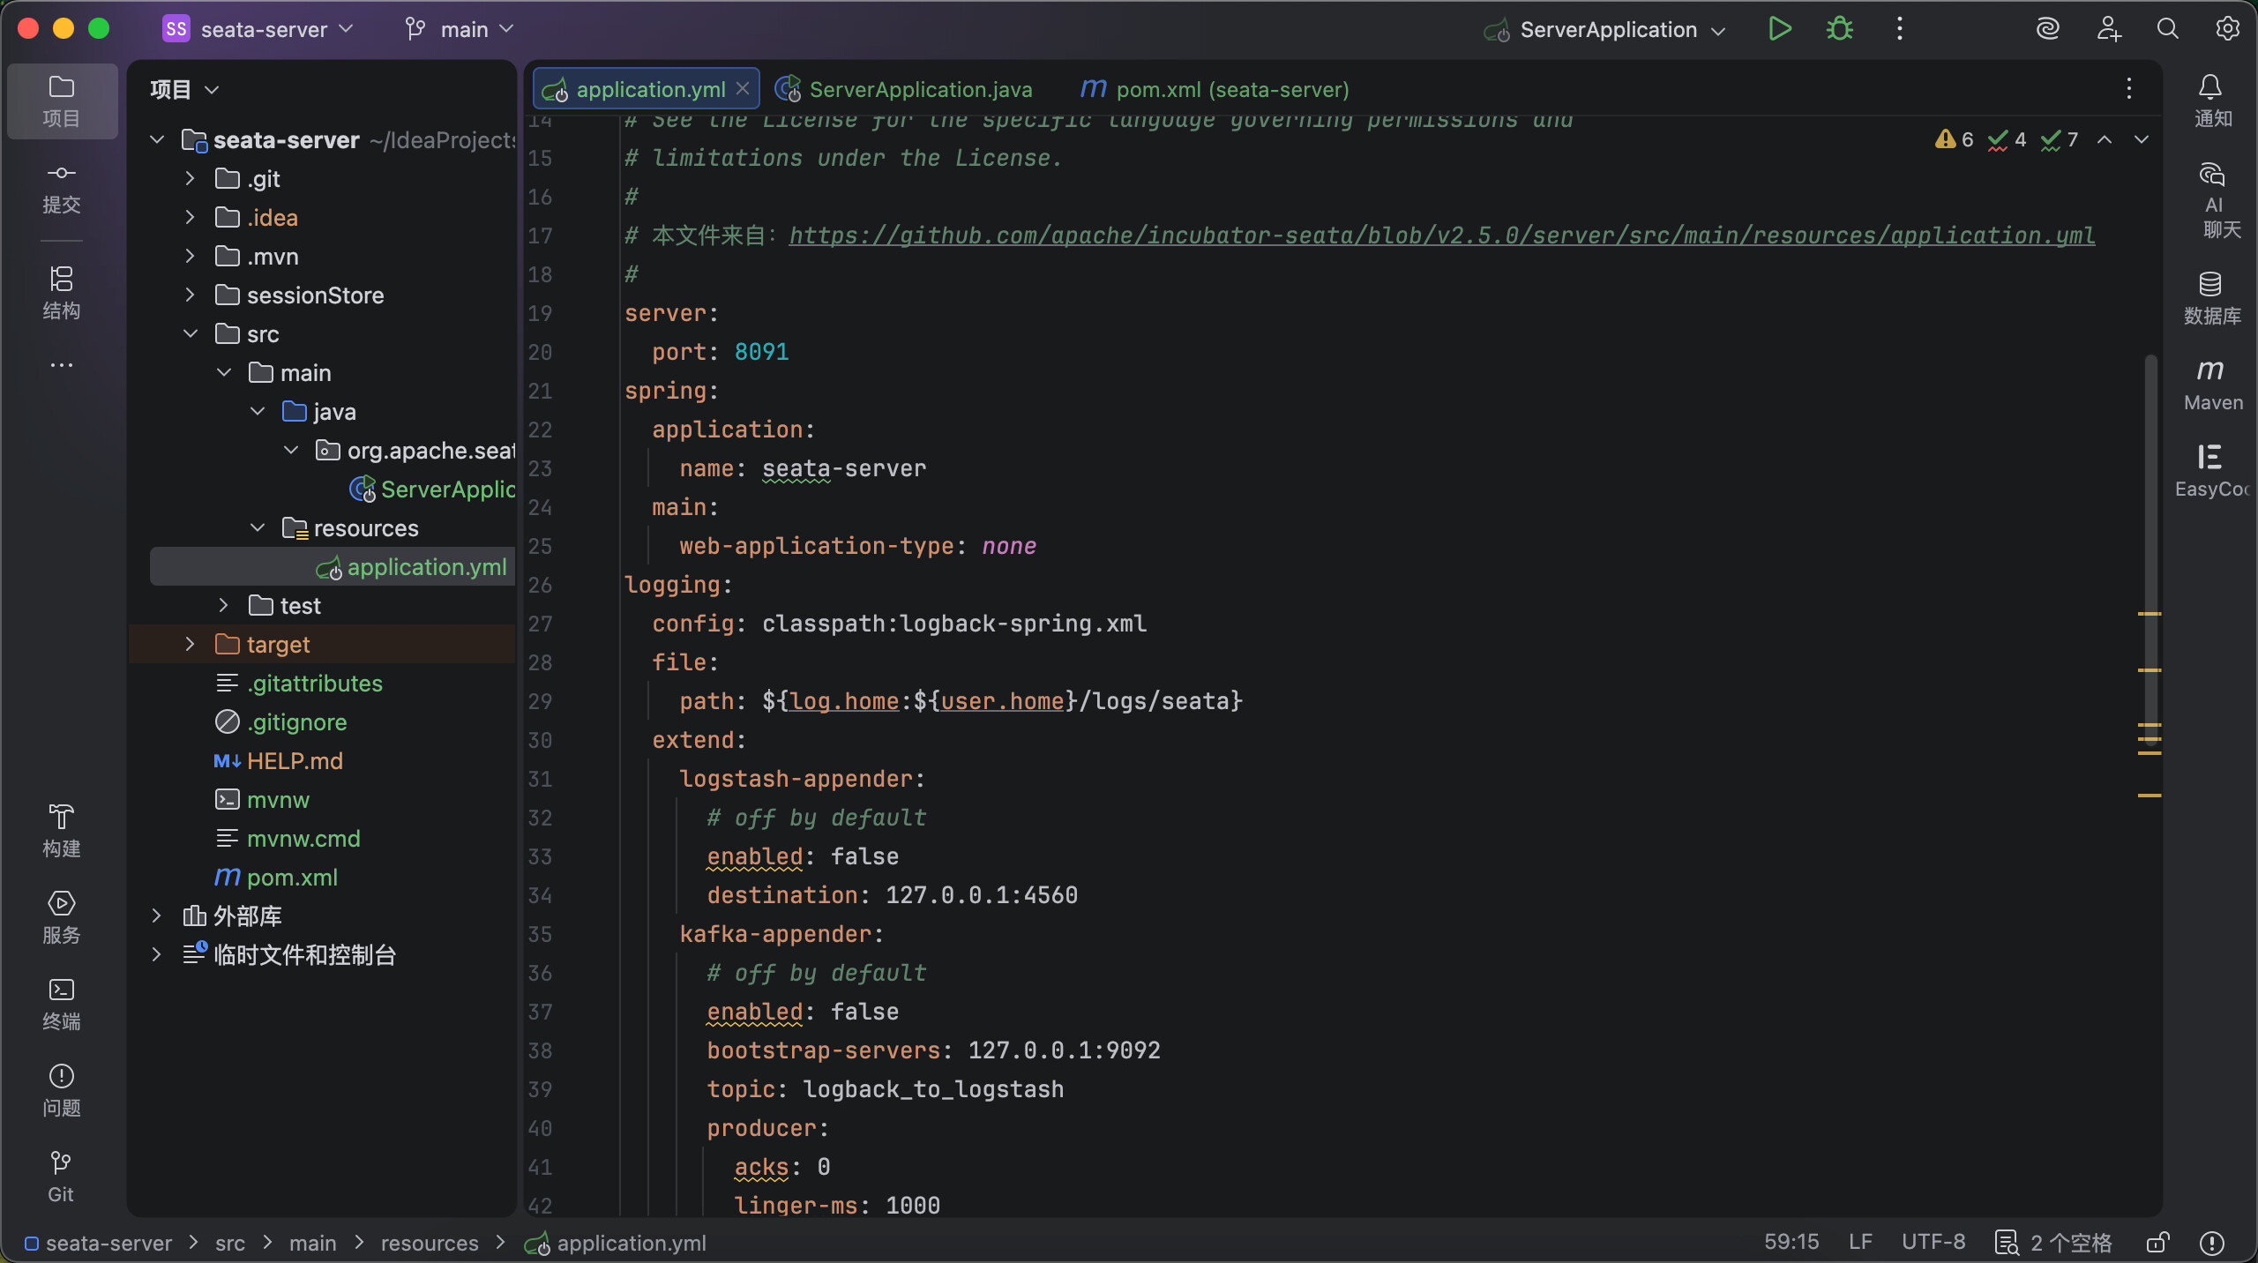Open the Database tool window
Screen dimensions: 2258x1263
pos(2211,297)
